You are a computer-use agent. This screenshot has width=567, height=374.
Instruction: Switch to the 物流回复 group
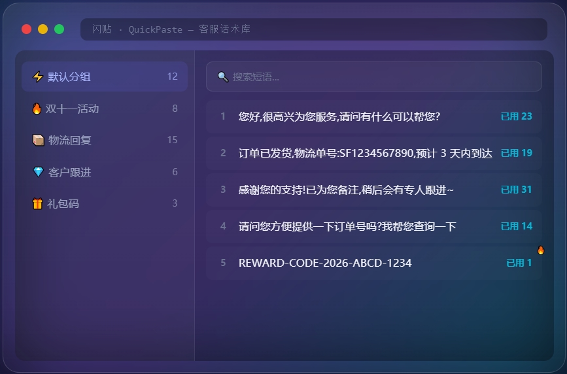coord(105,140)
